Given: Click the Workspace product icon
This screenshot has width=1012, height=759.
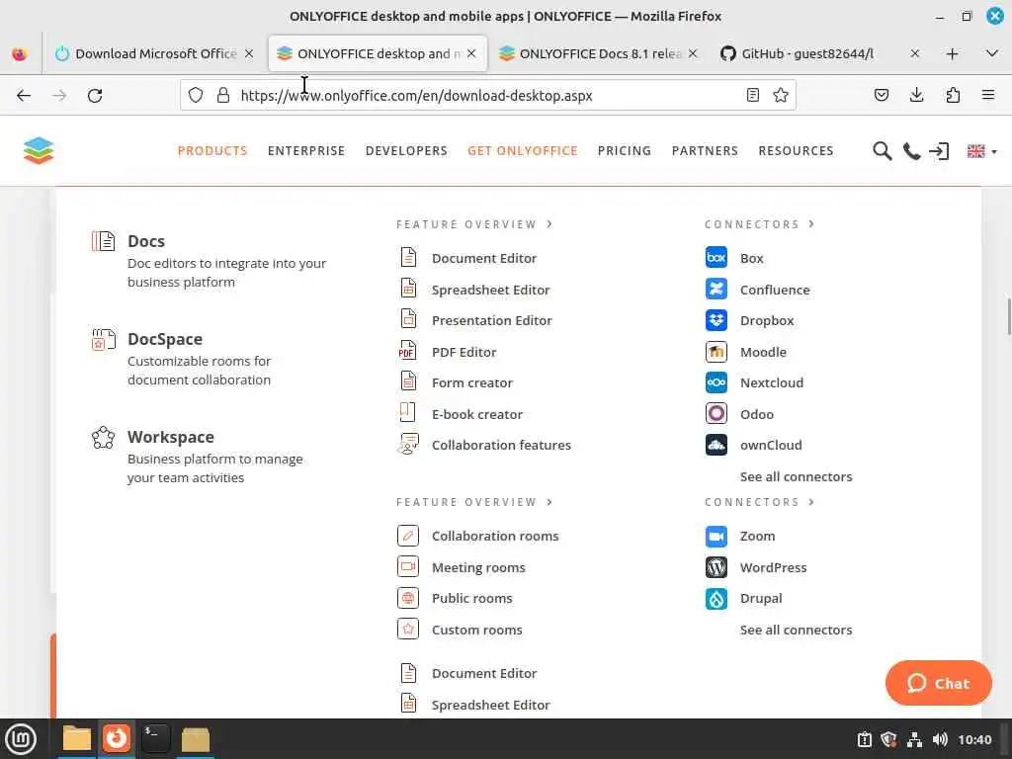Looking at the screenshot, I should click(103, 438).
